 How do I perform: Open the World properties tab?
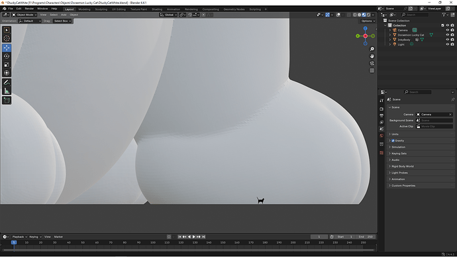point(381,136)
